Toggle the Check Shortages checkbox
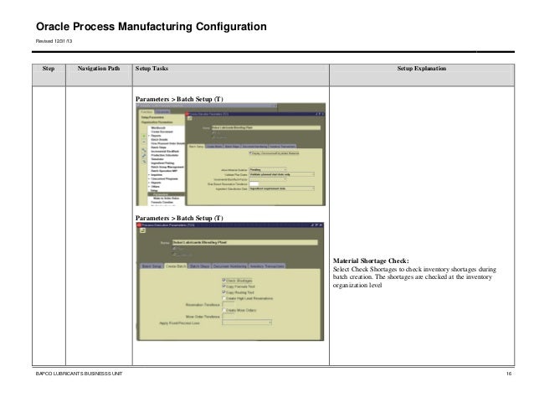Screen dimensions: 534x413 point(223,280)
